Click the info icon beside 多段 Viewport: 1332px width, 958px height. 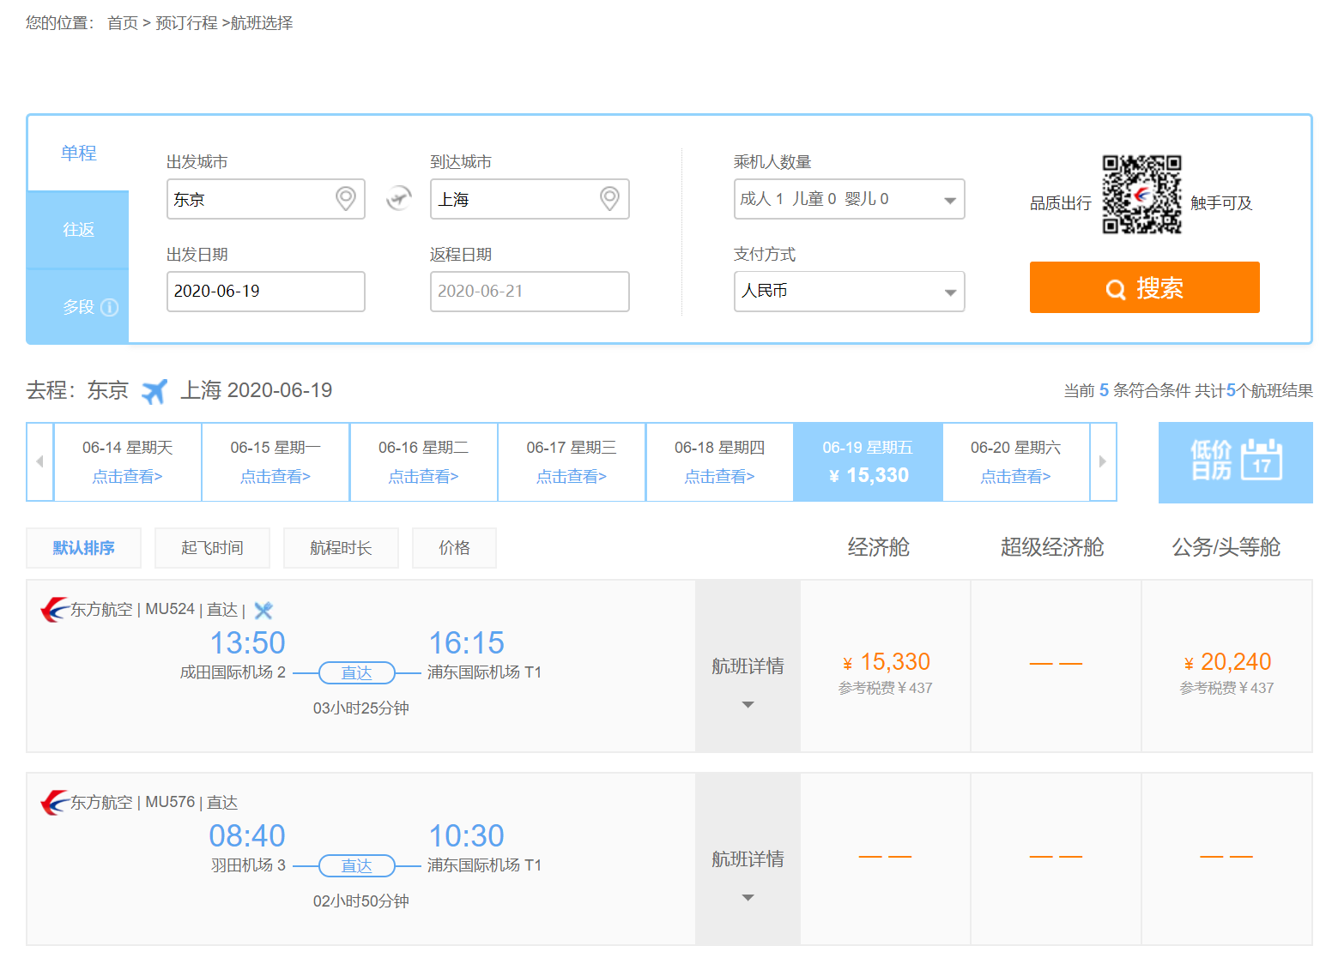point(110,307)
